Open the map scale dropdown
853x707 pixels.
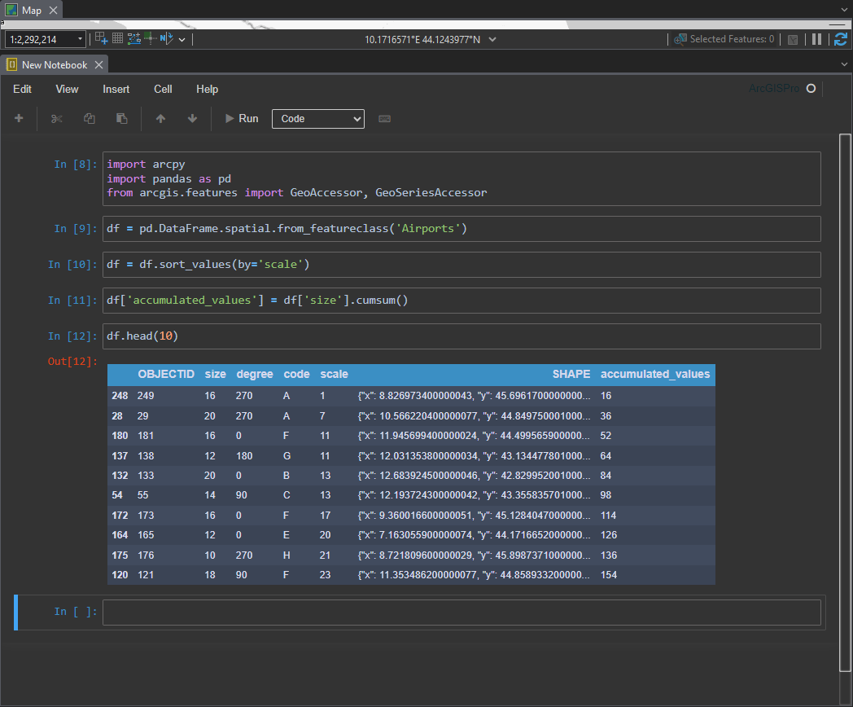[80, 39]
